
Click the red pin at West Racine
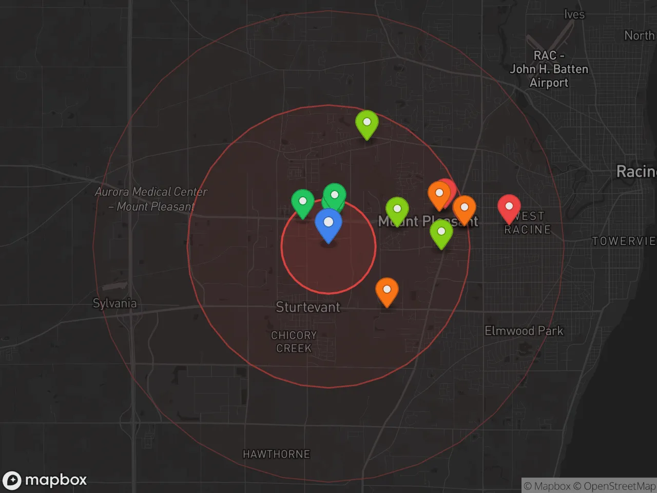click(x=509, y=207)
